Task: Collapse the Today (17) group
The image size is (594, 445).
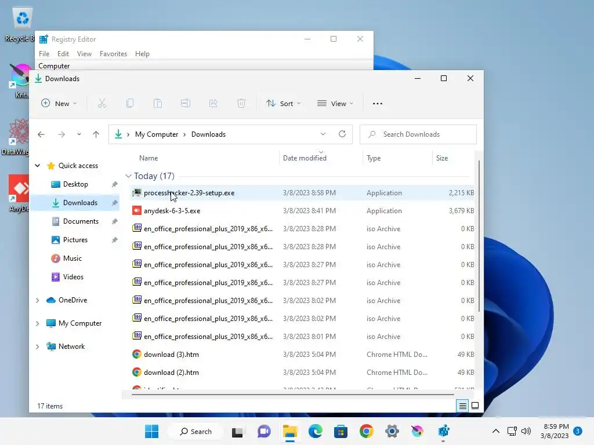Action: (x=128, y=176)
